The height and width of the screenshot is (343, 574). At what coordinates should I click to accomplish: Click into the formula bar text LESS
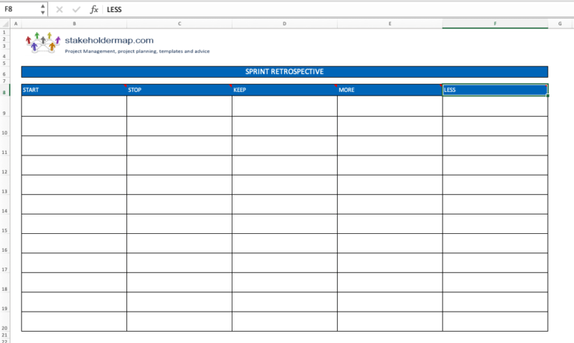pyautogui.click(x=114, y=10)
